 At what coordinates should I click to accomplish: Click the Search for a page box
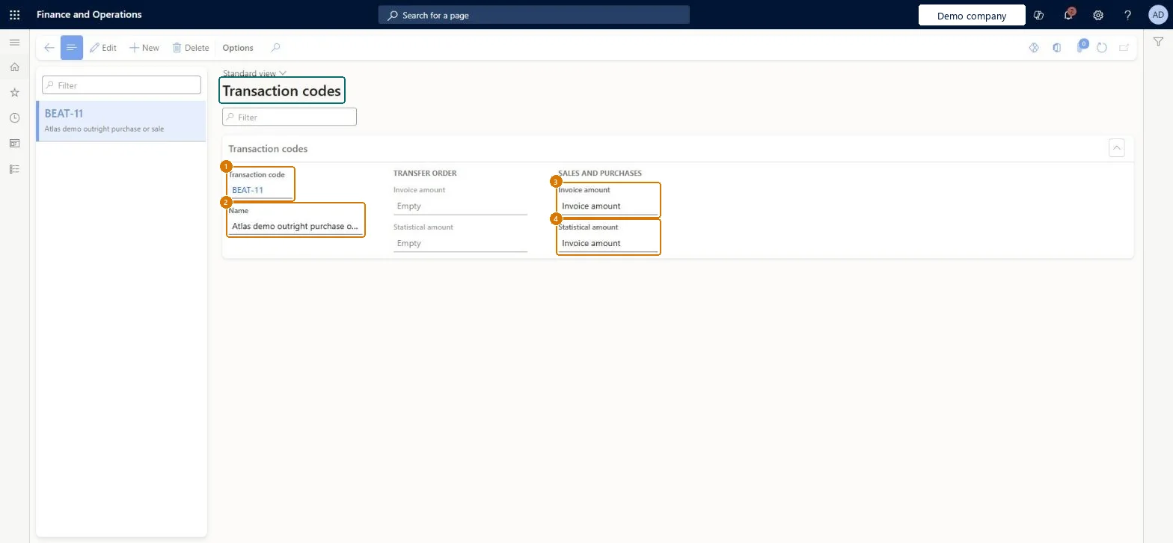click(x=534, y=15)
